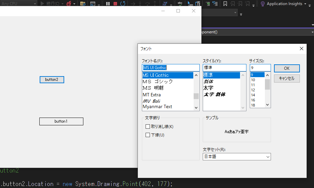Click the キャンセル button
Image resolution: width=314 pixels, height=188 pixels.
tap(286, 79)
